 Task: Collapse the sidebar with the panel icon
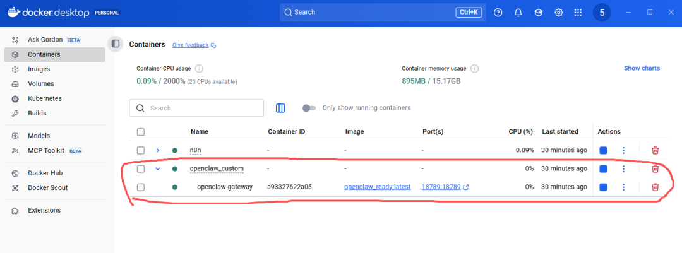115,44
